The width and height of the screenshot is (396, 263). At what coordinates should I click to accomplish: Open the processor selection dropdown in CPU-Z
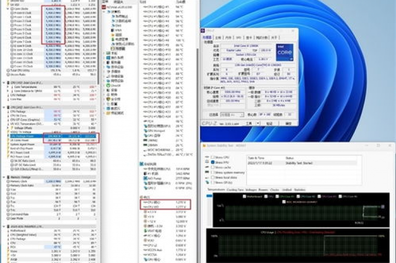coord(232,114)
